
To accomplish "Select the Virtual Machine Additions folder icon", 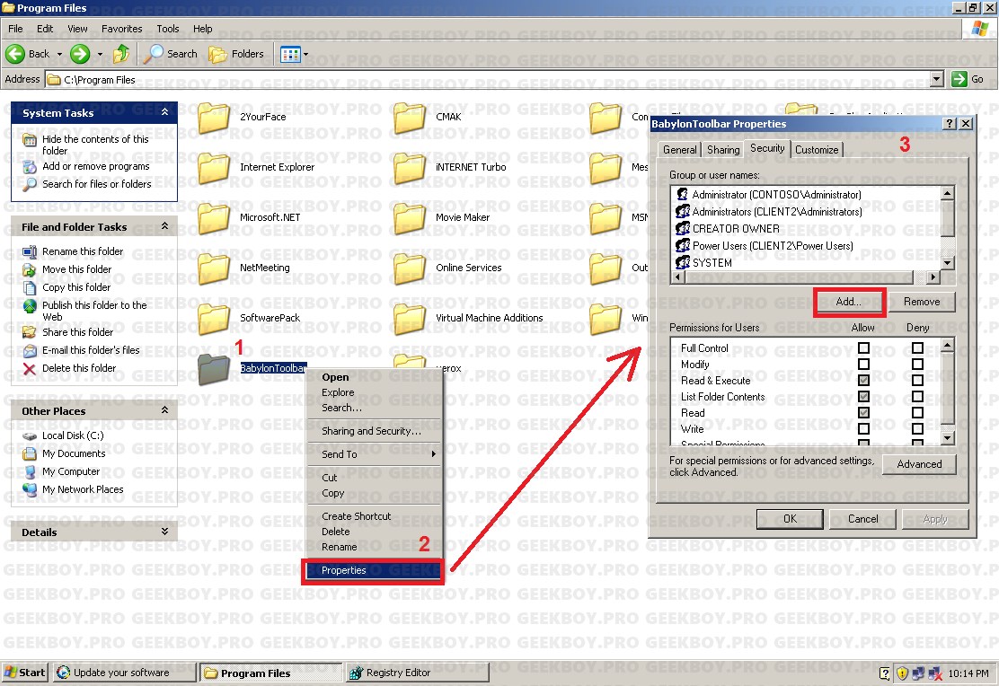I will click(x=410, y=319).
